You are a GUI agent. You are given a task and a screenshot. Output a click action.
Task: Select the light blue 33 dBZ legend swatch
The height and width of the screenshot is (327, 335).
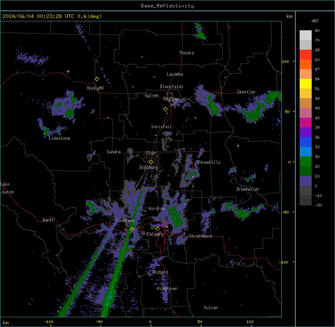tap(305, 152)
